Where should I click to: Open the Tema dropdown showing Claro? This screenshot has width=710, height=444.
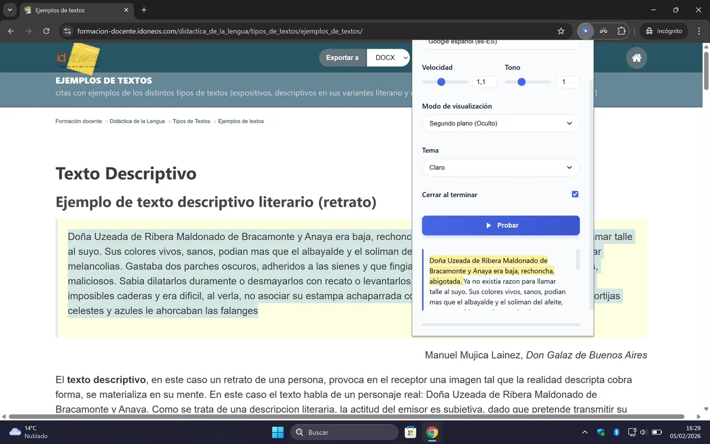(x=500, y=168)
